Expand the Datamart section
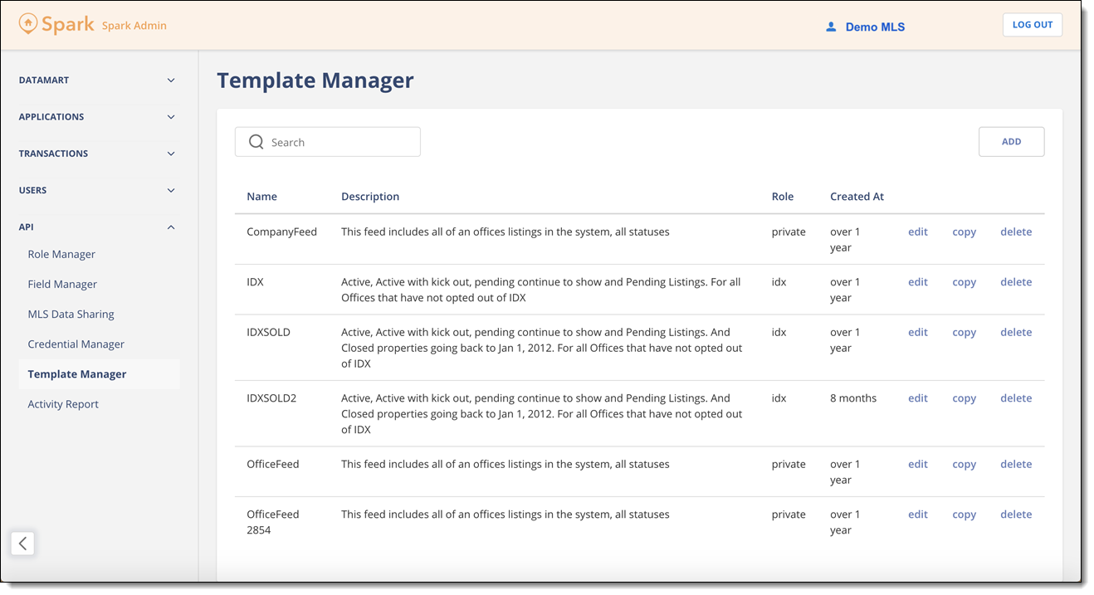 [98, 80]
